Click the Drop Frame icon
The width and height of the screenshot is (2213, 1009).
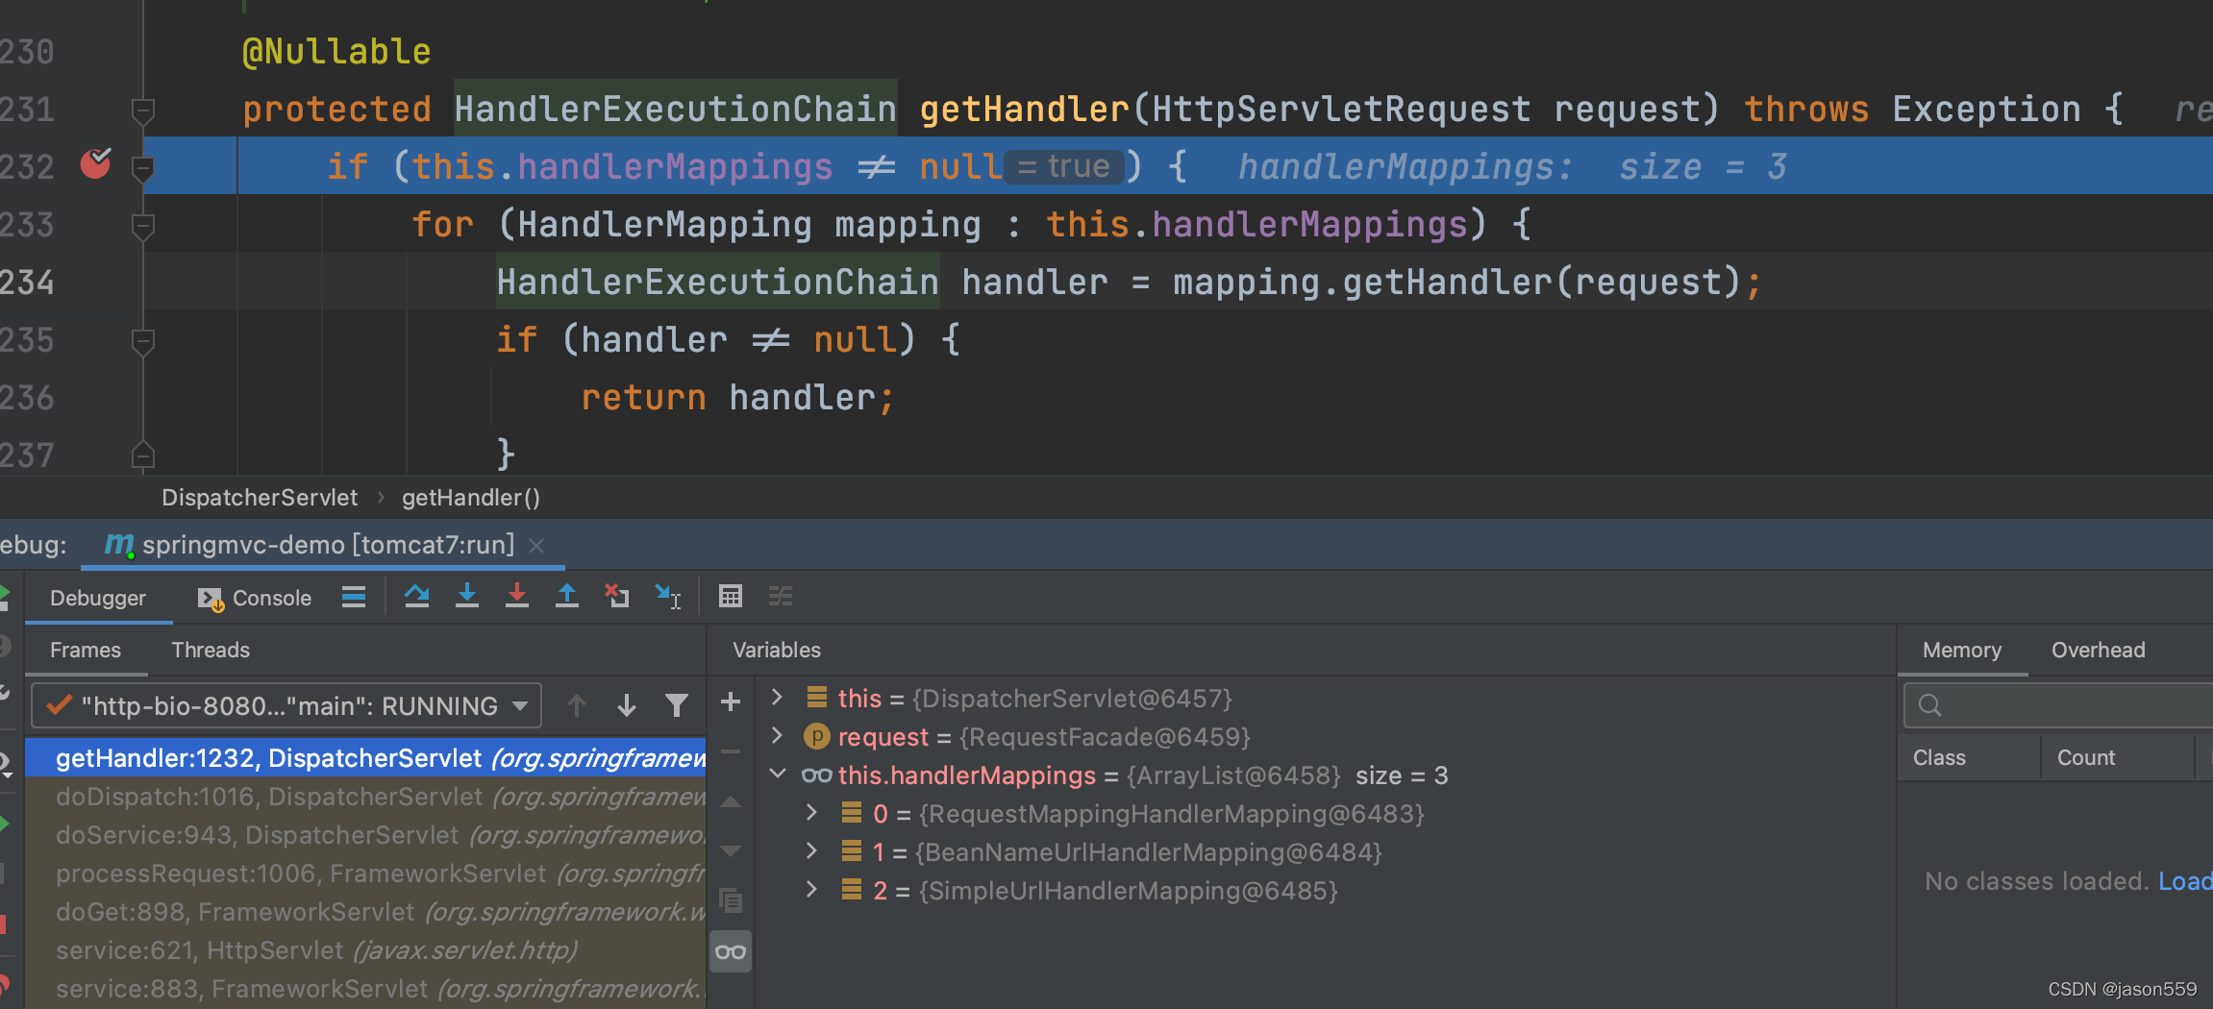tap(617, 597)
